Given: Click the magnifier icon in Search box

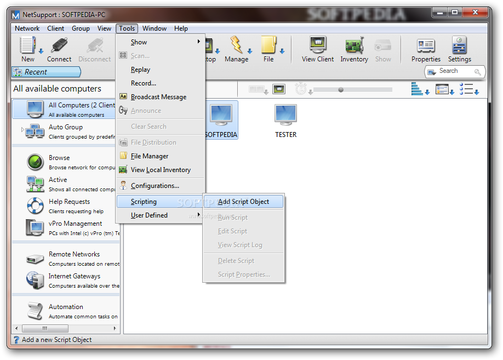Looking at the screenshot, I should pyautogui.click(x=477, y=72).
